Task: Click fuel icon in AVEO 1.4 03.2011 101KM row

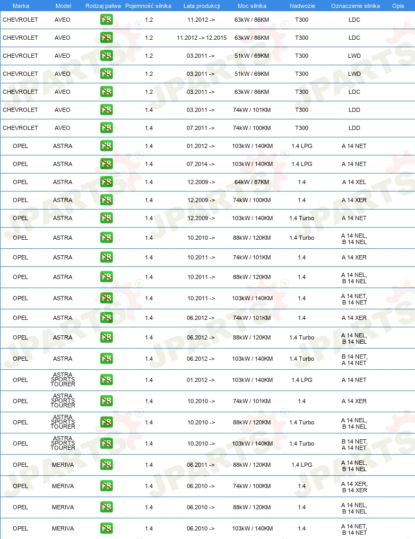Action: point(107,110)
